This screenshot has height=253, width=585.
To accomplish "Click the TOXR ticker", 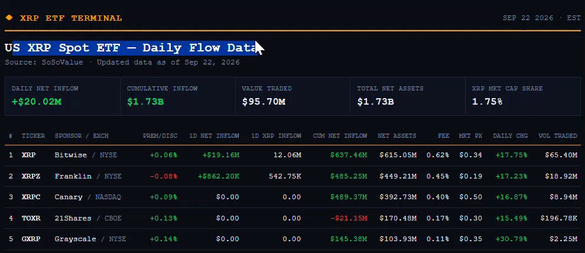I will pos(31,218).
